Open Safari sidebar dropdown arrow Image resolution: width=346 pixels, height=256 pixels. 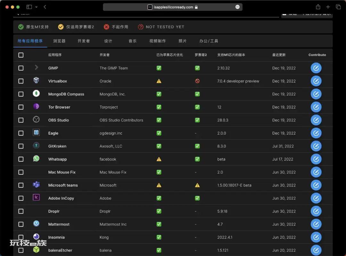coord(37,7)
